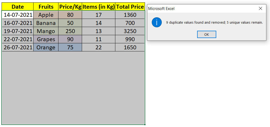Select the Fruits header cell
The image size is (270, 127).
point(46,7)
